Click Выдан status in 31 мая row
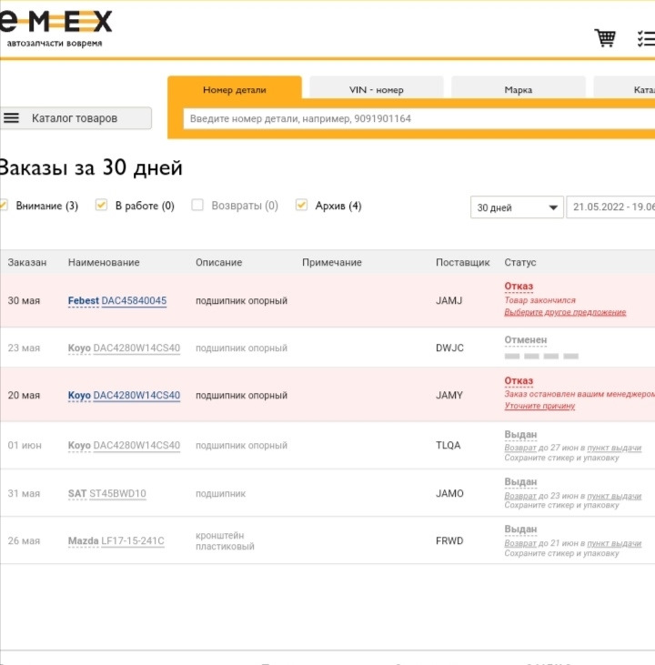The width and height of the screenshot is (655, 665). [520, 482]
